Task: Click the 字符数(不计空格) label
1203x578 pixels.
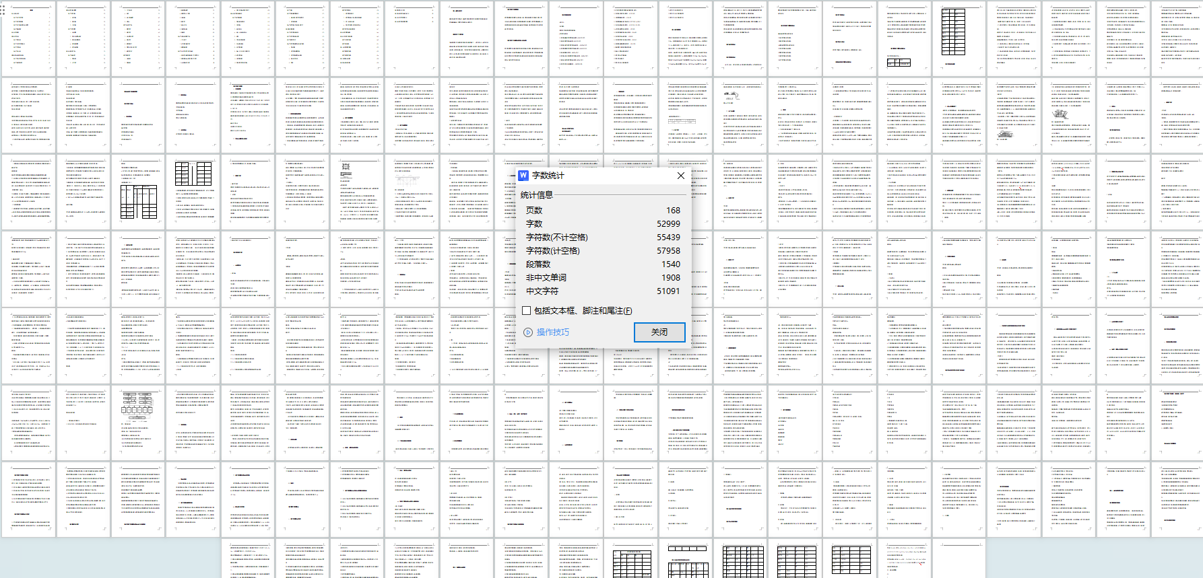Action: point(557,238)
